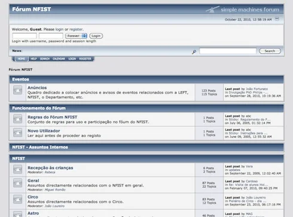This screenshot has width=293, height=217.
Task: Open the LOGIN menu item
Action: tap(72, 59)
